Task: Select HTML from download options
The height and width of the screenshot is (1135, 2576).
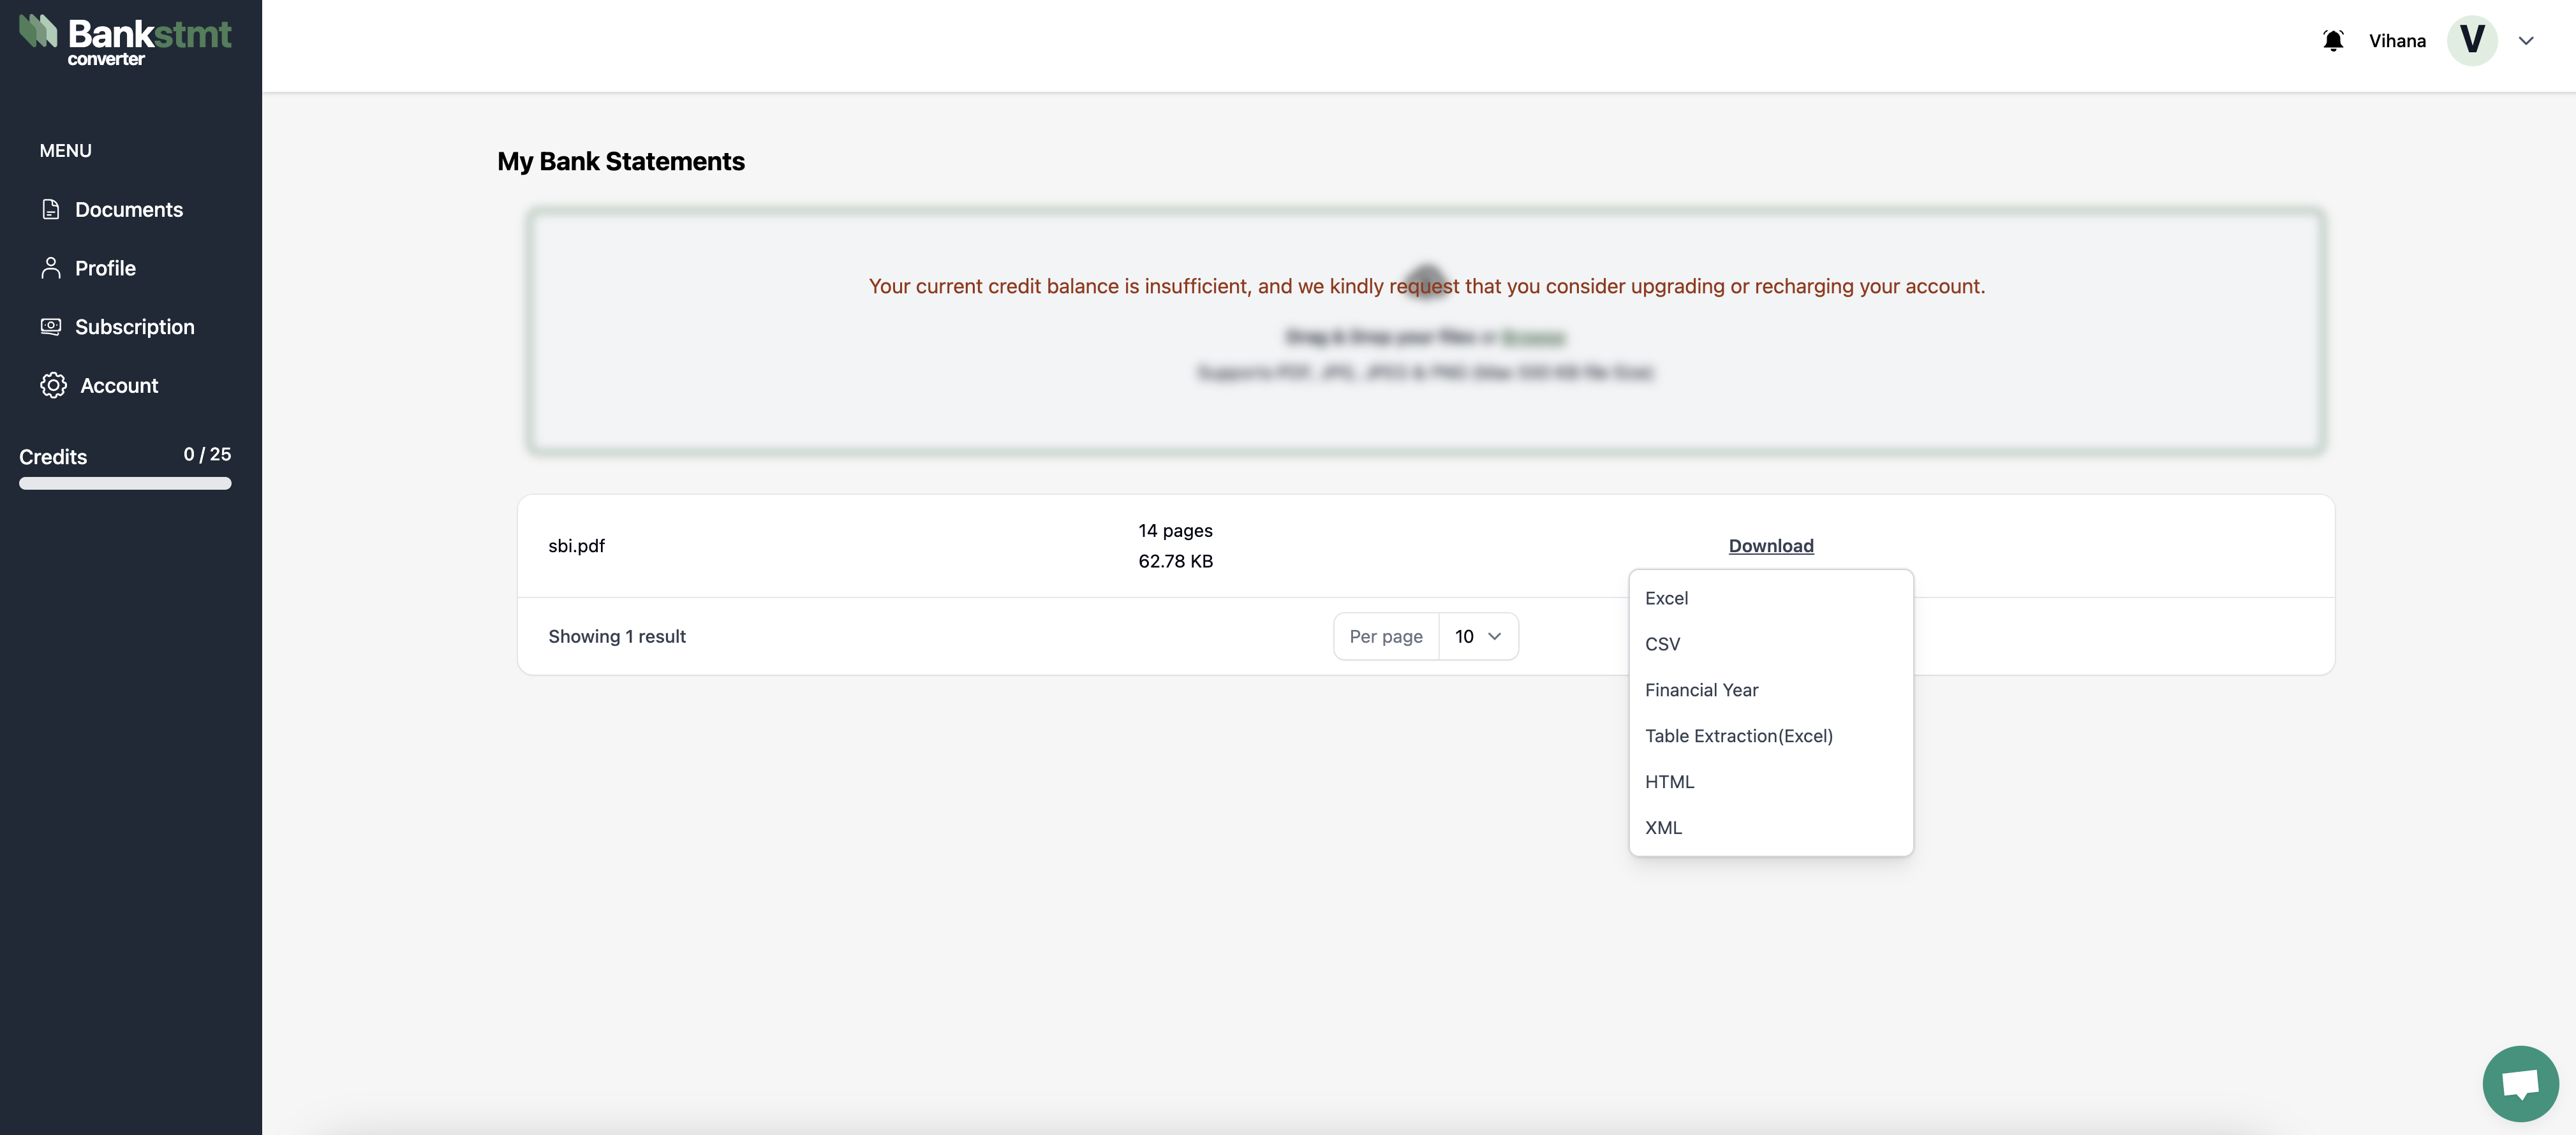Action: [x=1669, y=781]
